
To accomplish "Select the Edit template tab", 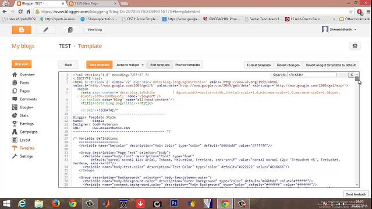I will click(160, 65).
